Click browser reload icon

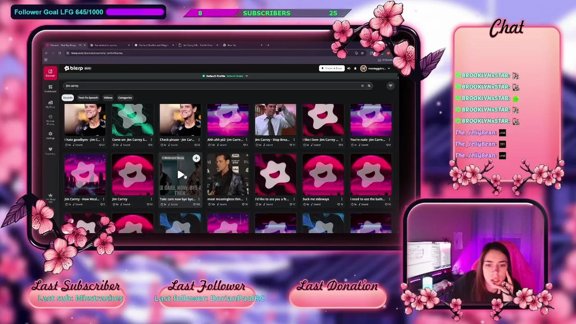(59, 53)
